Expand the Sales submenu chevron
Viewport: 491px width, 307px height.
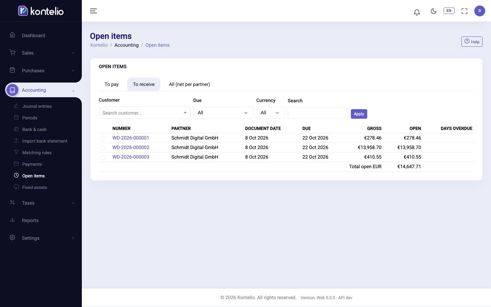pyautogui.click(x=73, y=53)
